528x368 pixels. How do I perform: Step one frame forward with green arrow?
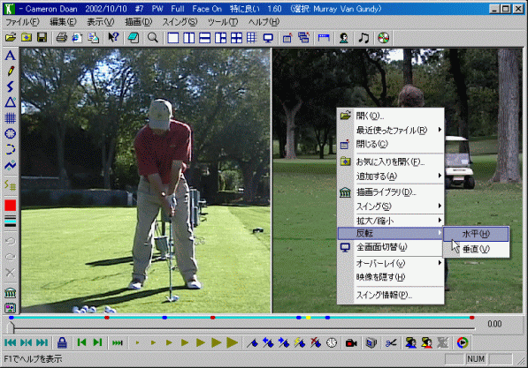click(97, 342)
